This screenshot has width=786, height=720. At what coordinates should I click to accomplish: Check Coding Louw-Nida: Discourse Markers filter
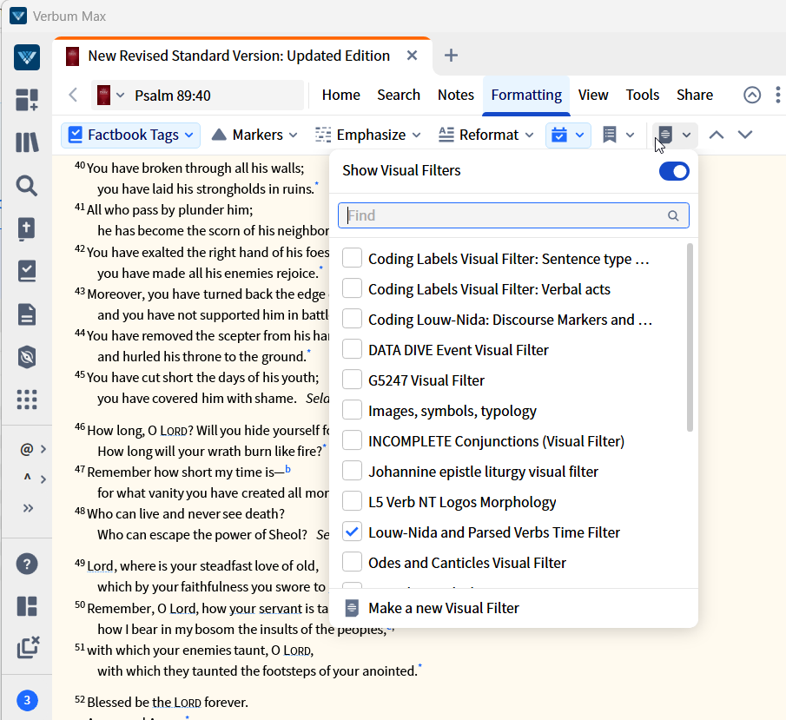click(x=352, y=319)
